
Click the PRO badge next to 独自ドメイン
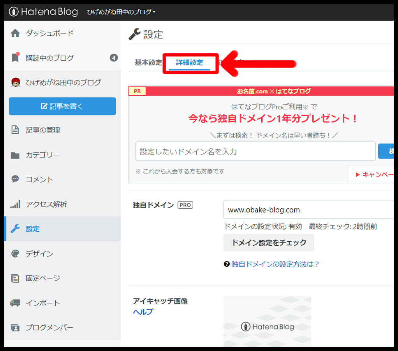185,205
